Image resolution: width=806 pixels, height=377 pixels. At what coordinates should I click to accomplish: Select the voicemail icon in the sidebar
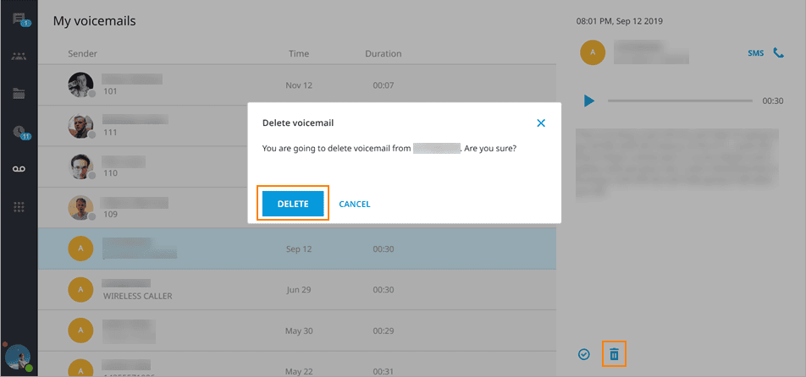[x=19, y=169]
